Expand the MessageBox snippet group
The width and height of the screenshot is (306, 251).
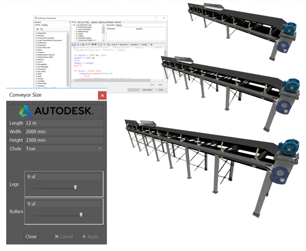pos(36,64)
